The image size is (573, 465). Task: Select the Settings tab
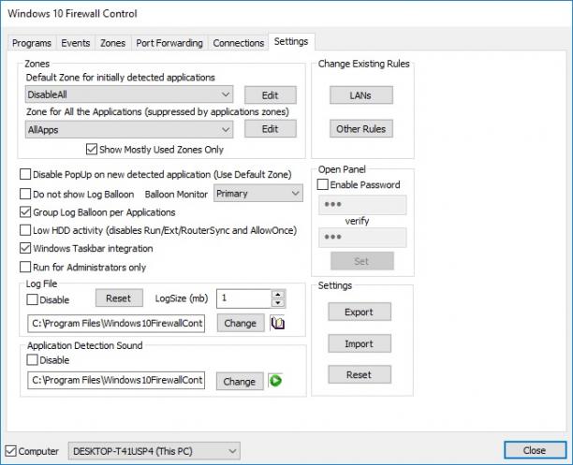click(x=291, y=42)
